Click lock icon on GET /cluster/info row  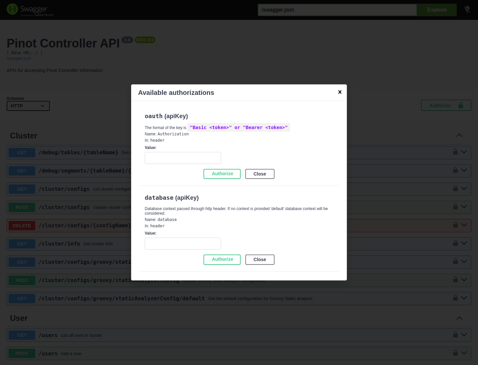pos(455,243)
